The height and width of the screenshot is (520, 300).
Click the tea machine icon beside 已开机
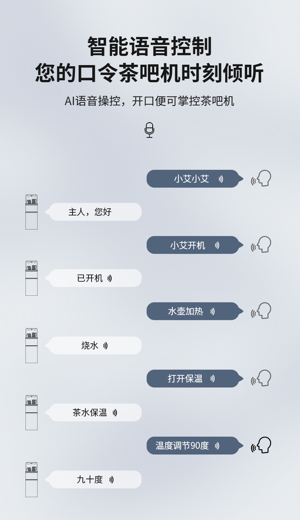[32, 278]
